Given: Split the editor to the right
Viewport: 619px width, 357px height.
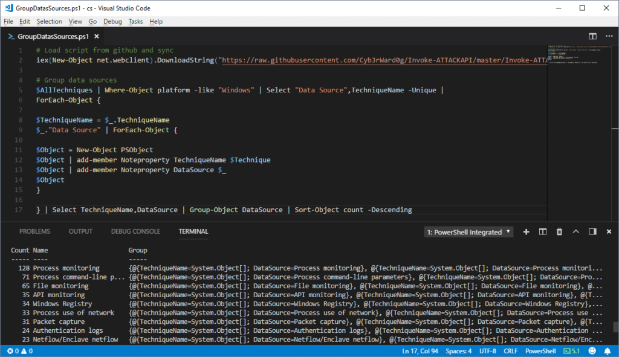Looking at the screenshot, I should [x=592, y=36].
